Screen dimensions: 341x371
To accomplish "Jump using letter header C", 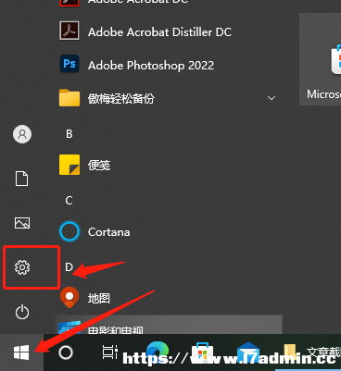I will (x=69, y=201).
